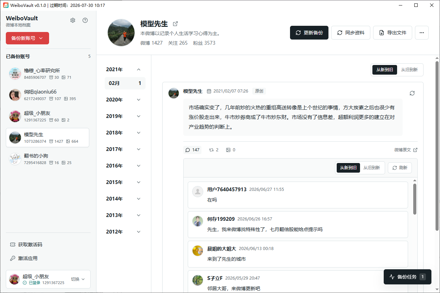Select post sorting 从新到旧 at top
This screenshot has height=293, width=440.
click(385, 70)
